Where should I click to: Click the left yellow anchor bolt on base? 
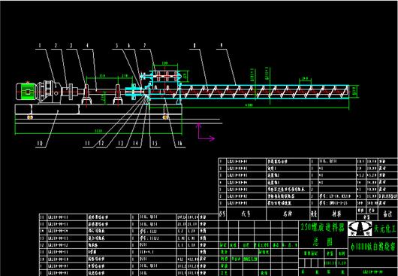[30, 117]
